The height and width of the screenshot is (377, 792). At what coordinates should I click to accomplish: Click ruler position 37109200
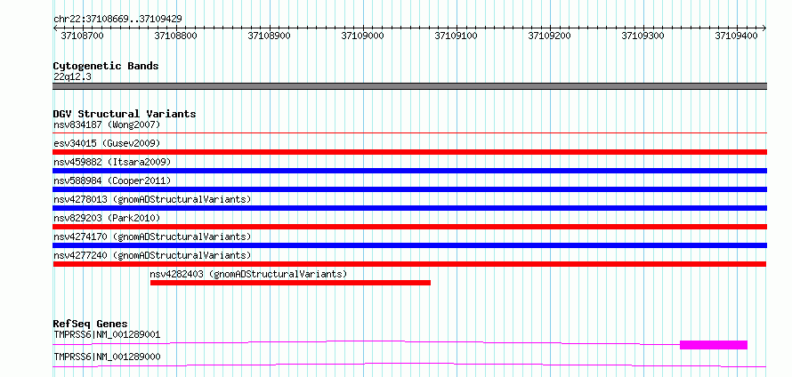(550, 36)
